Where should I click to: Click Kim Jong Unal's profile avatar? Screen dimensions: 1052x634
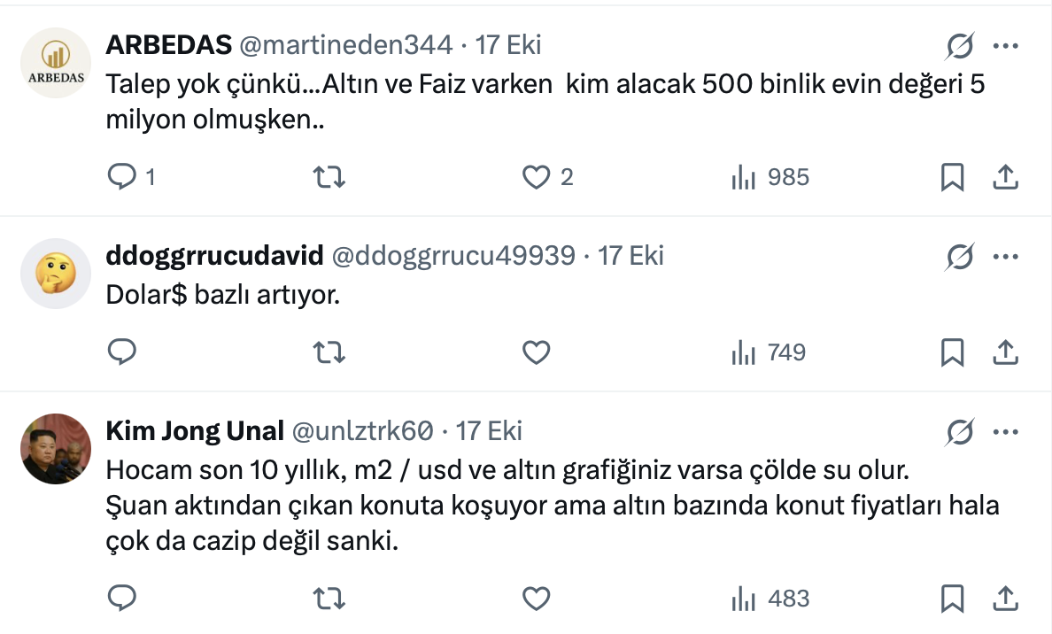tap(56, 449)
